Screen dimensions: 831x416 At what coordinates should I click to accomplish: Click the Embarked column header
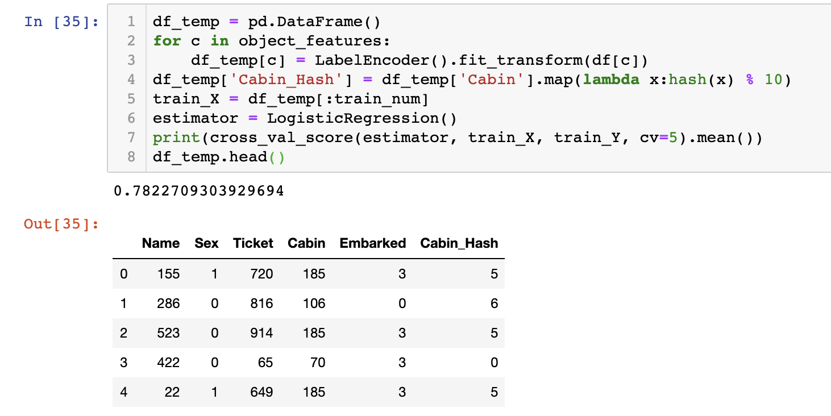coord(373,243)
